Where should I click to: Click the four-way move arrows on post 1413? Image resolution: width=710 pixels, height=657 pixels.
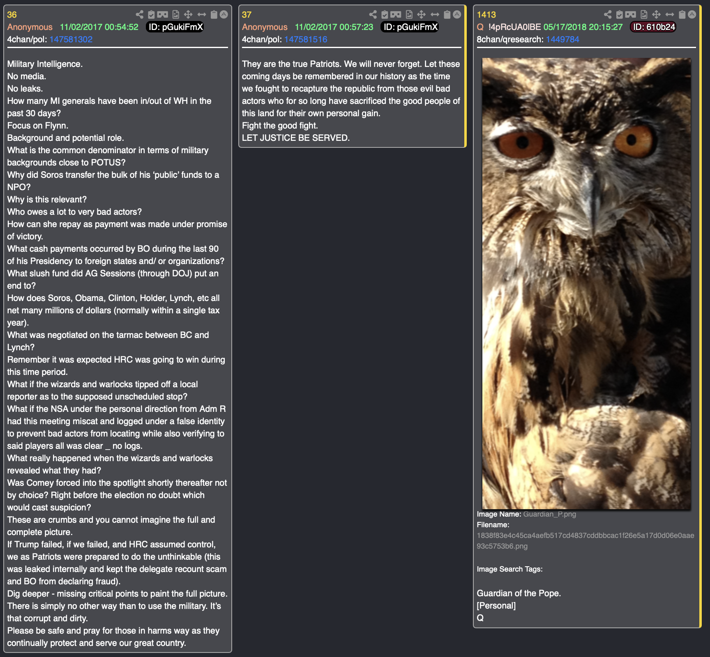pos(657,15)
